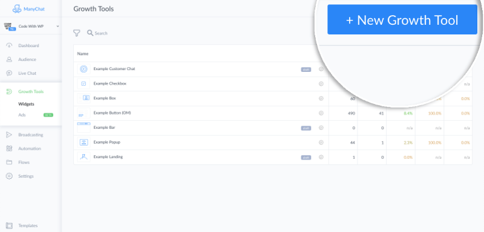The image size is (484, 232).
Task: Open settings gear for Example Button (OM)
Action: [x=321, y=113]
